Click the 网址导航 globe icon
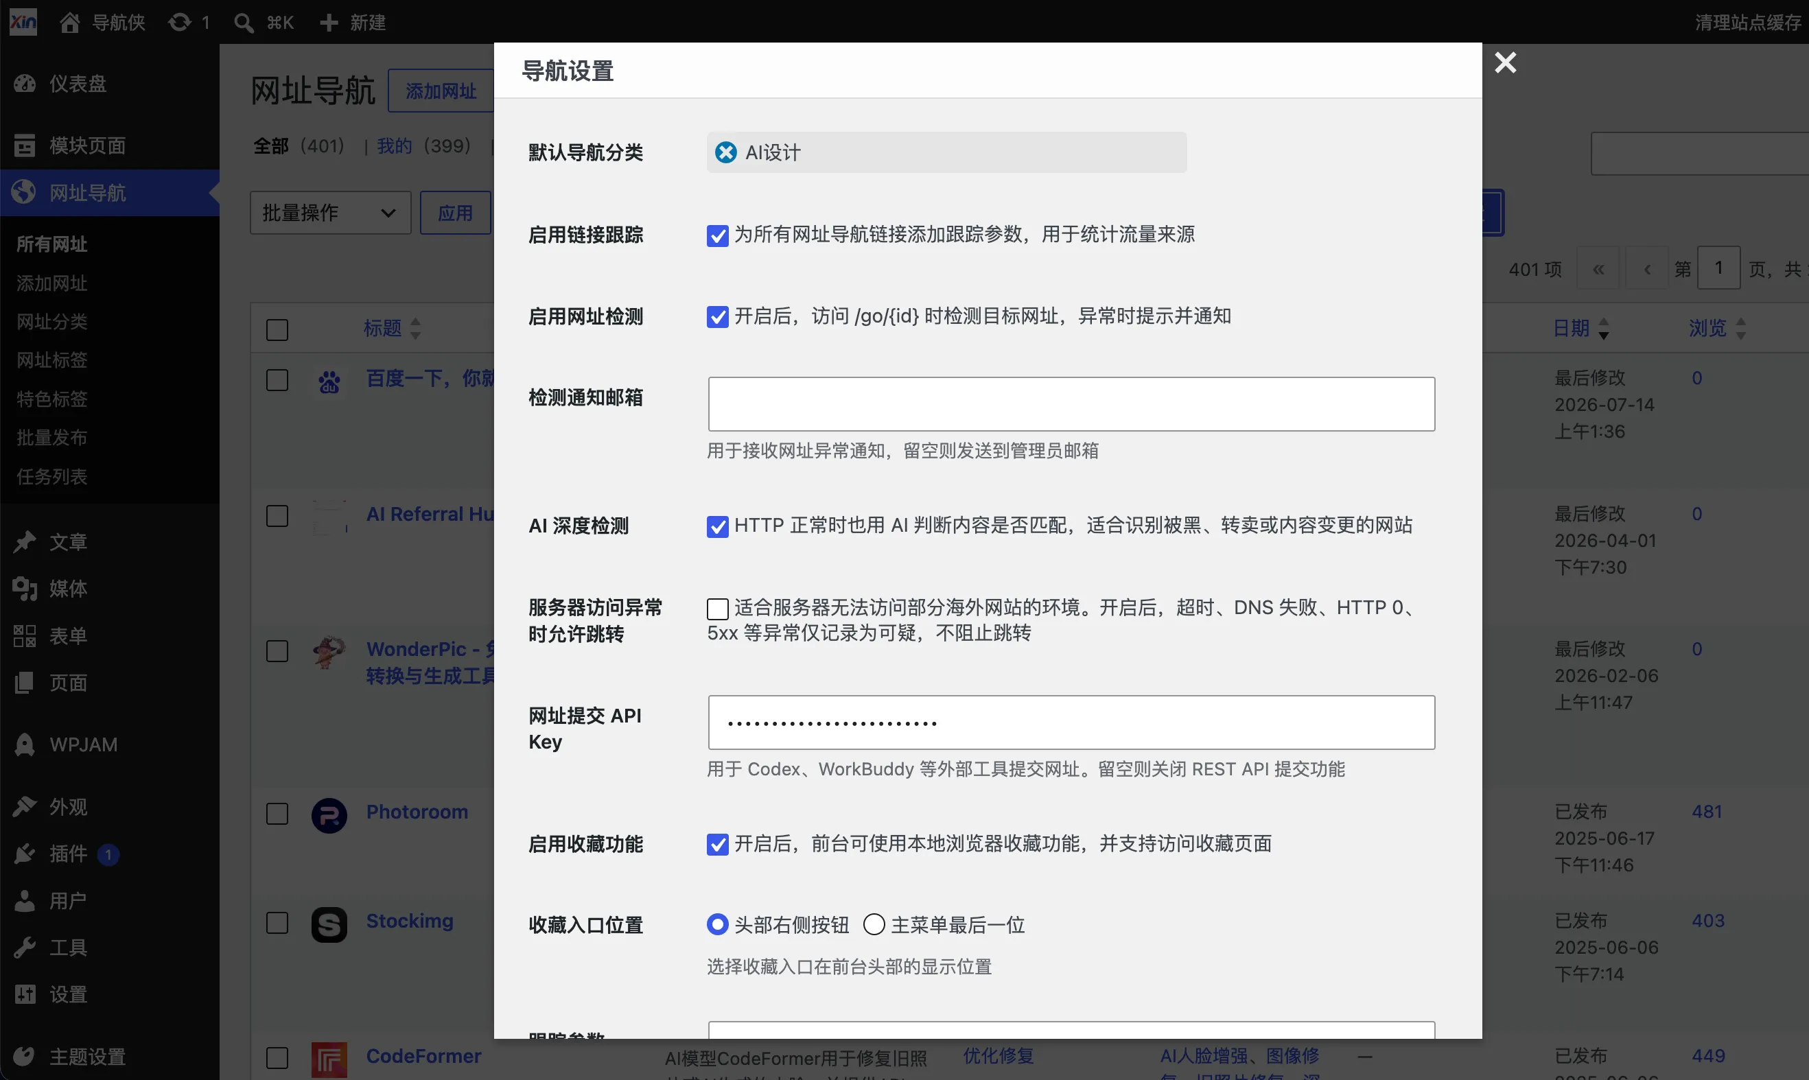 click(x=24, y=192)
